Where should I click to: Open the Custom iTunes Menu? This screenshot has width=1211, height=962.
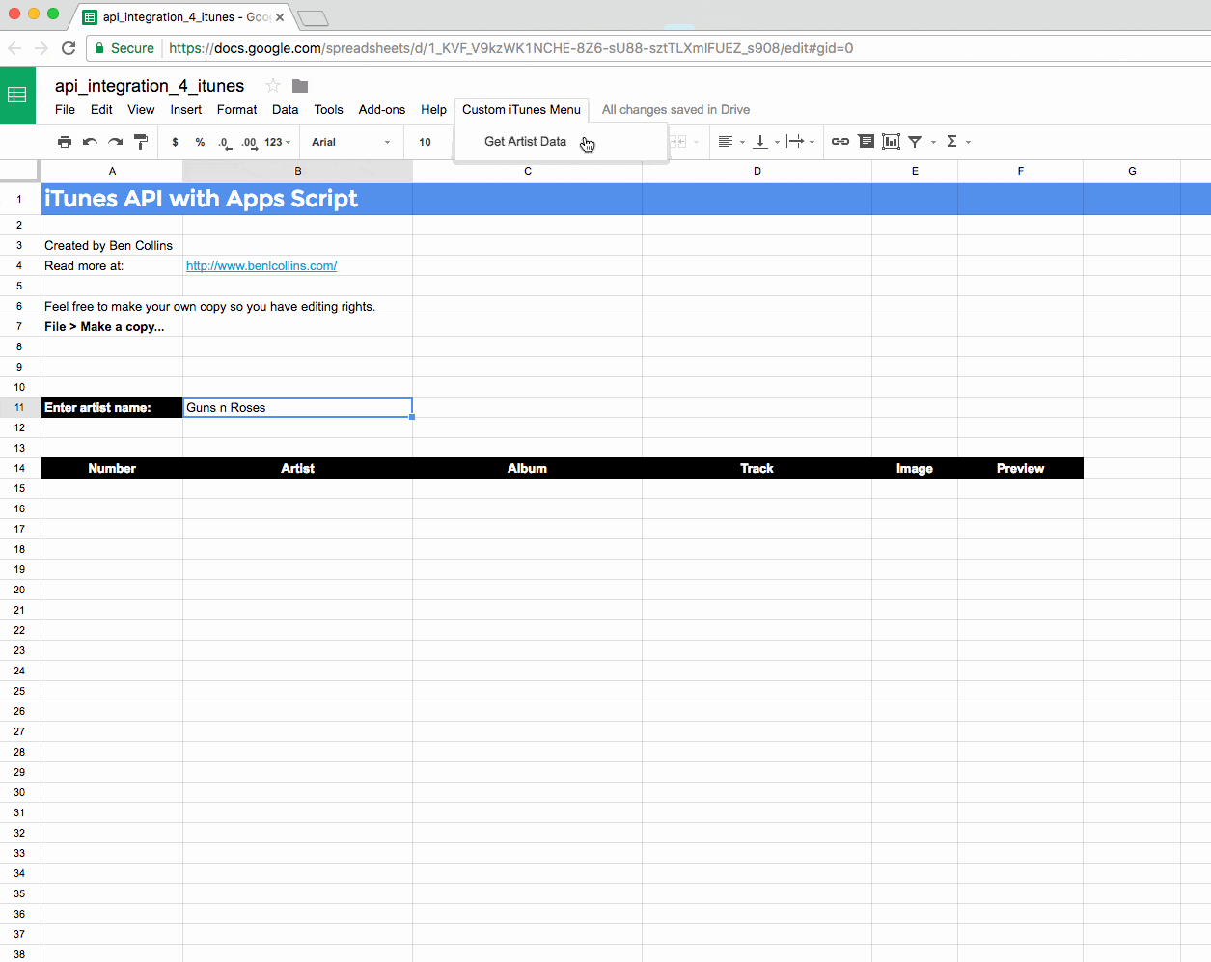pos(521,109)
